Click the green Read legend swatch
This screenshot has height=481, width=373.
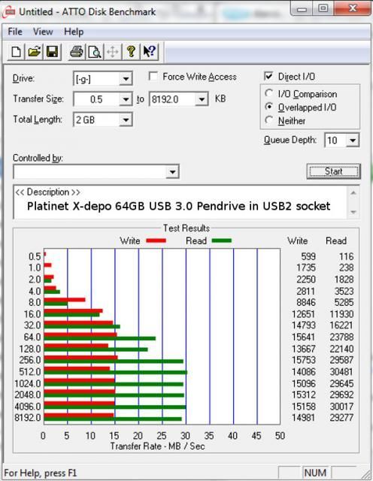pos(222,240)
